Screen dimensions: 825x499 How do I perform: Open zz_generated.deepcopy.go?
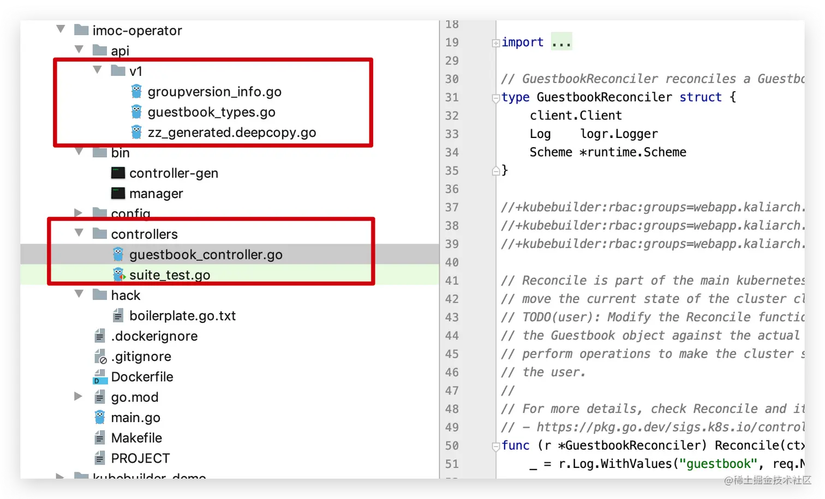pyautogui.click(x=232, y=133)
